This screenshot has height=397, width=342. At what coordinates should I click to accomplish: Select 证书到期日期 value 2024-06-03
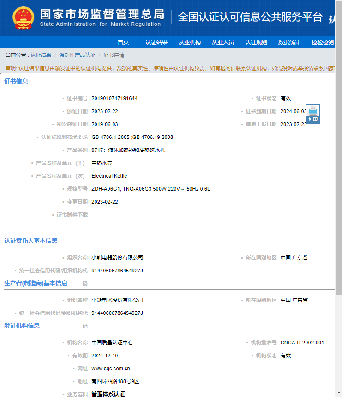[x=294, y=111]
